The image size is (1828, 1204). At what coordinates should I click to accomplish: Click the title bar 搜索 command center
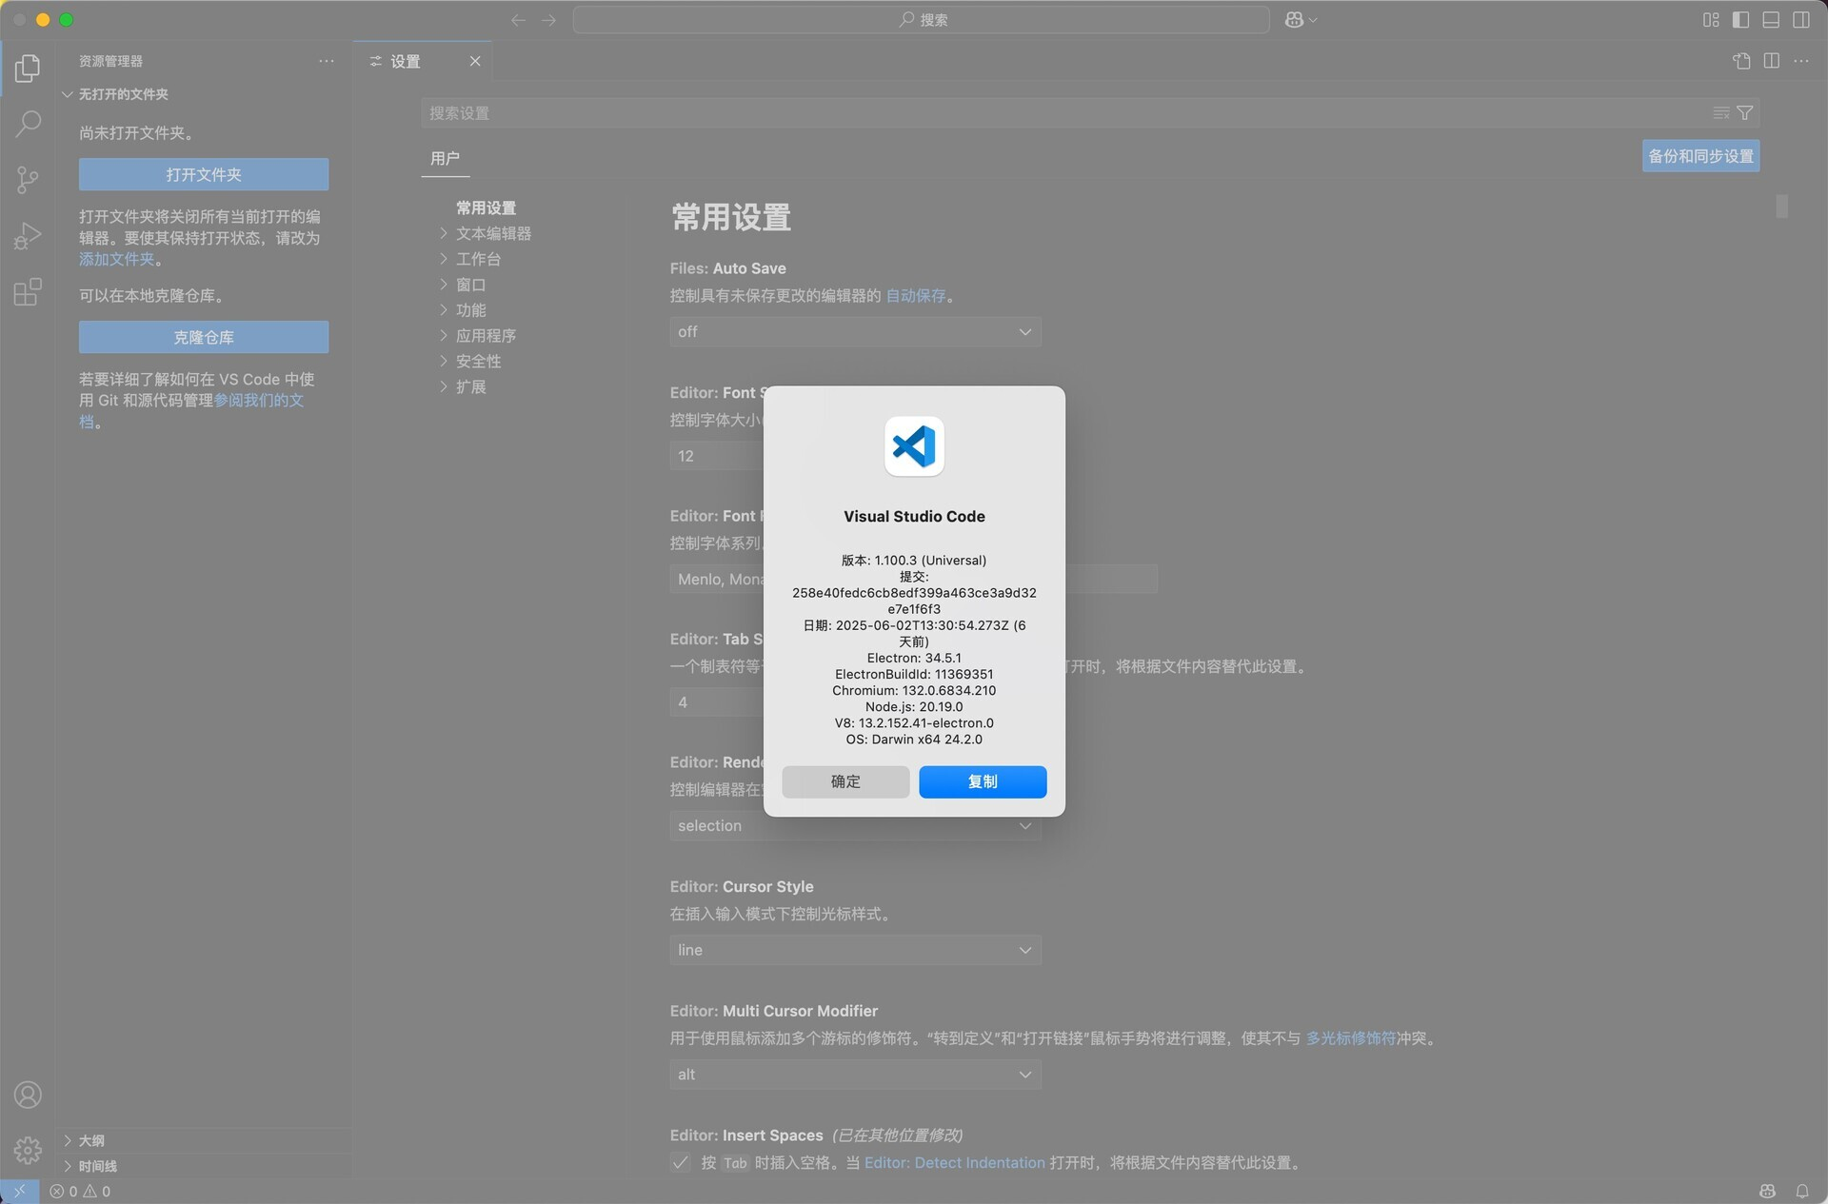921,20
